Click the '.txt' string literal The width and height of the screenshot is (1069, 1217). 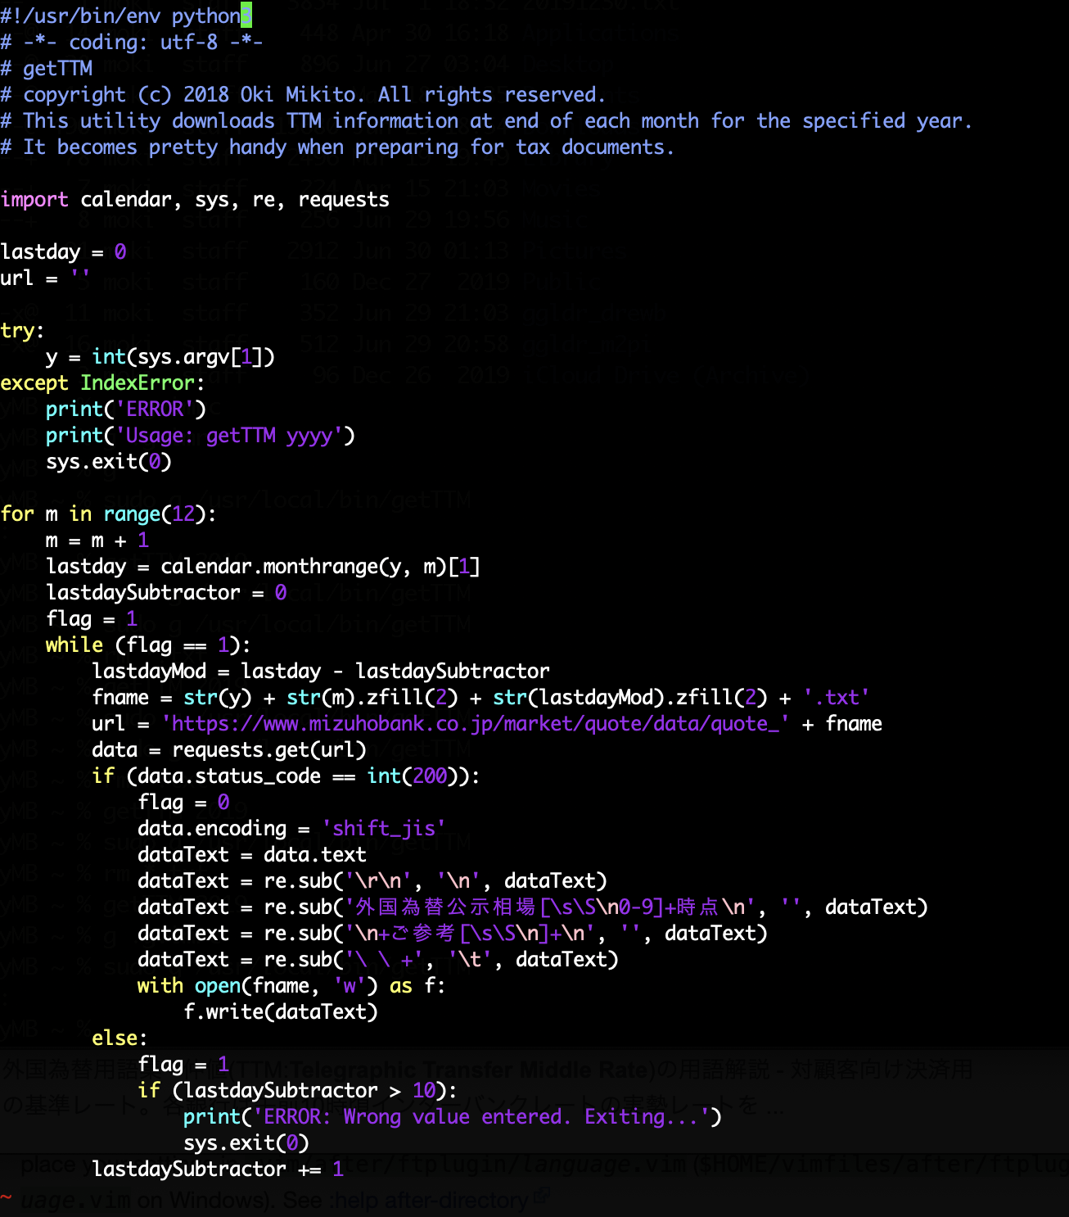pos(836,698)
